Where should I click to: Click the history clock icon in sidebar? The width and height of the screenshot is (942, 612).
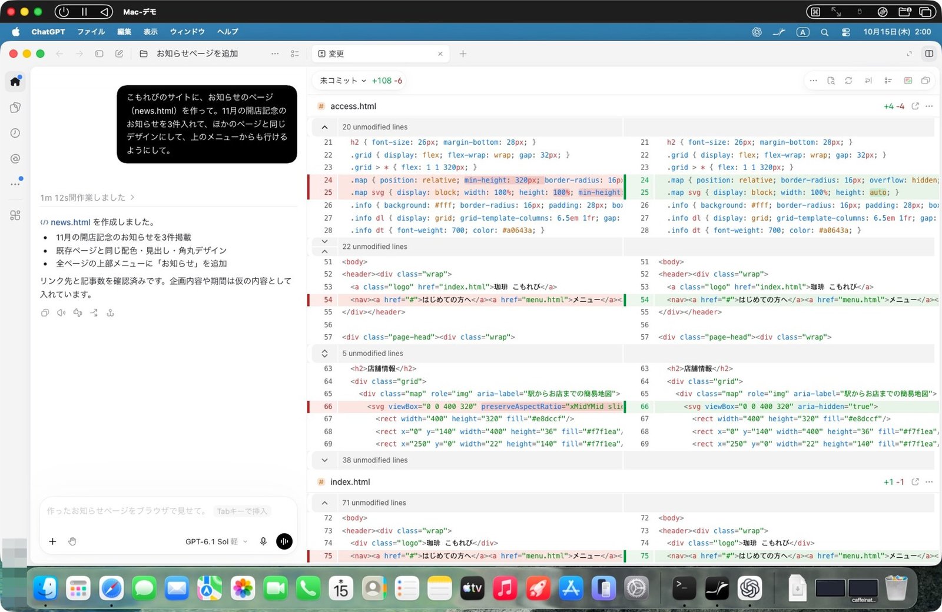(15, 133)
